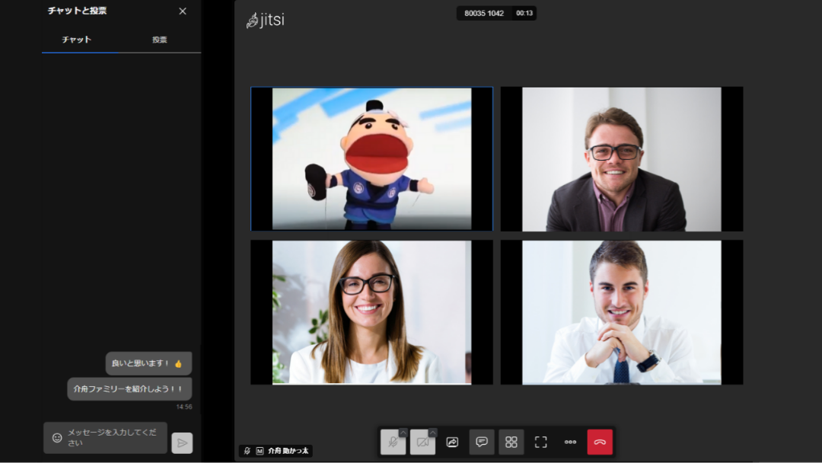Image resolution: width=822 pixels, height=463 pixels.
Task: Switch to fullscreen mode
Action: pos(540,442)
